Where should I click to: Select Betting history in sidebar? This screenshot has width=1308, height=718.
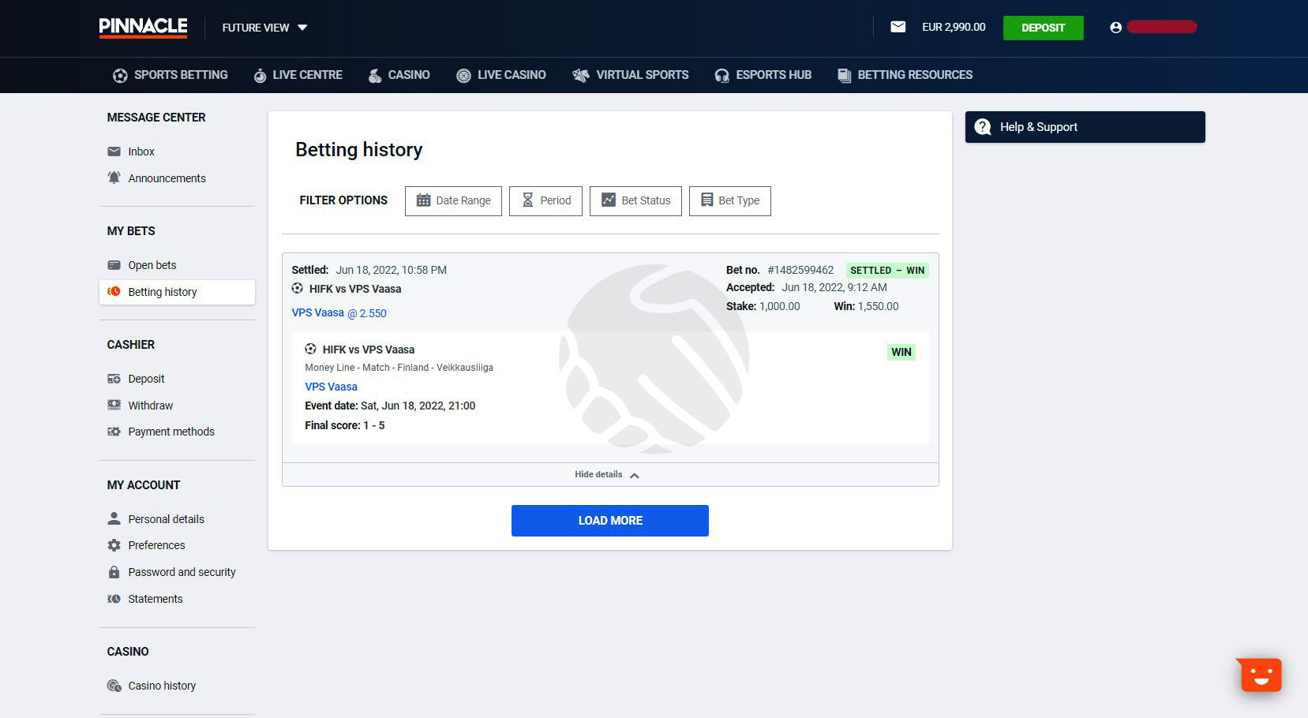coord(177,292)
